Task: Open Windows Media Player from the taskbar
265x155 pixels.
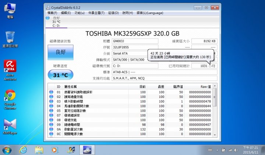Action: coord(54,150)
